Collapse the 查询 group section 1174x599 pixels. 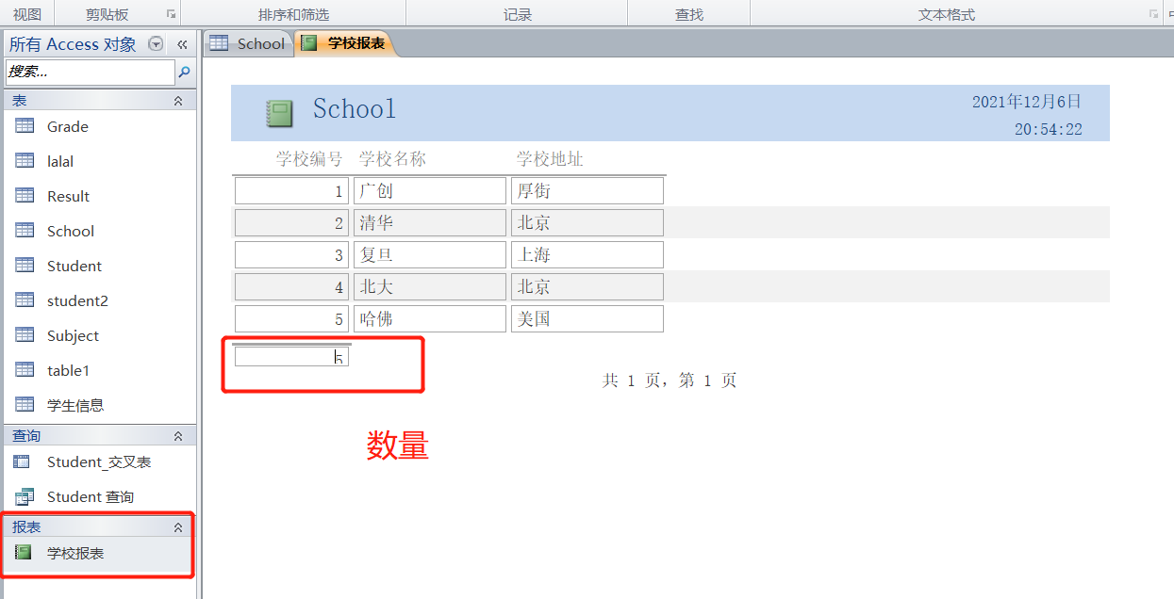pyautogui.click(x=178, y=436)
